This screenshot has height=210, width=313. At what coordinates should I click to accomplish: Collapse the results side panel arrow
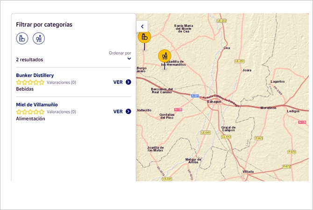142,26
